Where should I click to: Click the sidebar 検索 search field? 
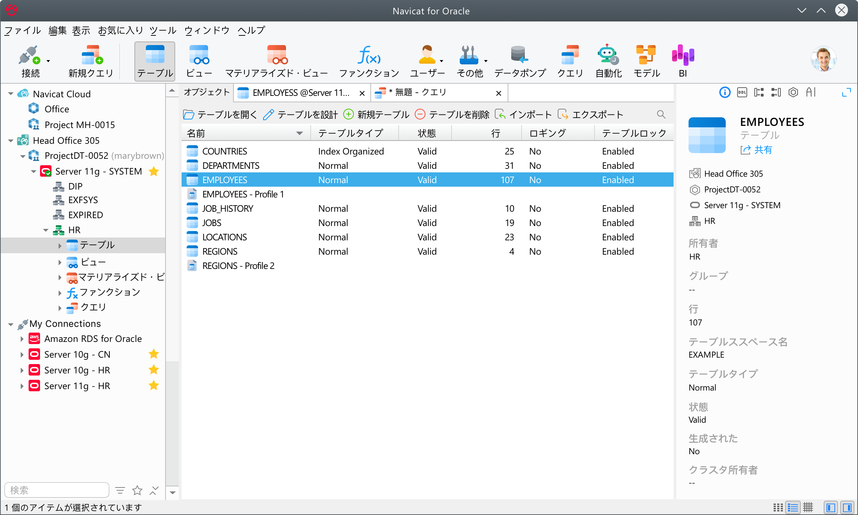tap(57, 490)
